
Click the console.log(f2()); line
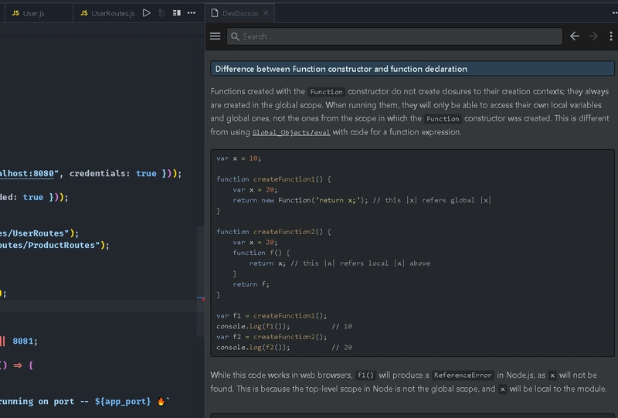tap(253, 347)
